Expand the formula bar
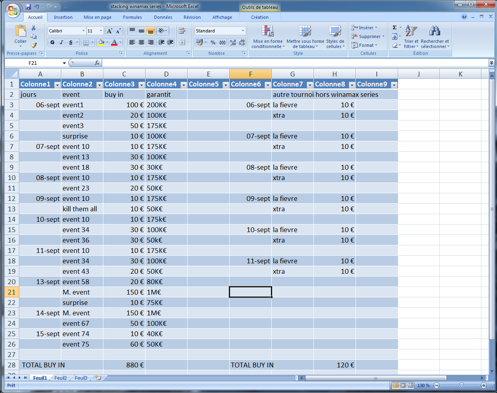Viewport: 497px width, 393px height. click(491, 63)
